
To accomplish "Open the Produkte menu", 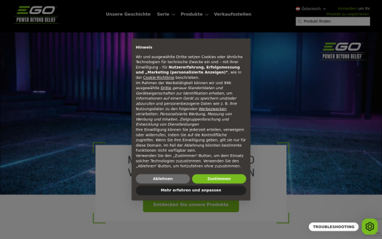I will [x=192, y=14].
